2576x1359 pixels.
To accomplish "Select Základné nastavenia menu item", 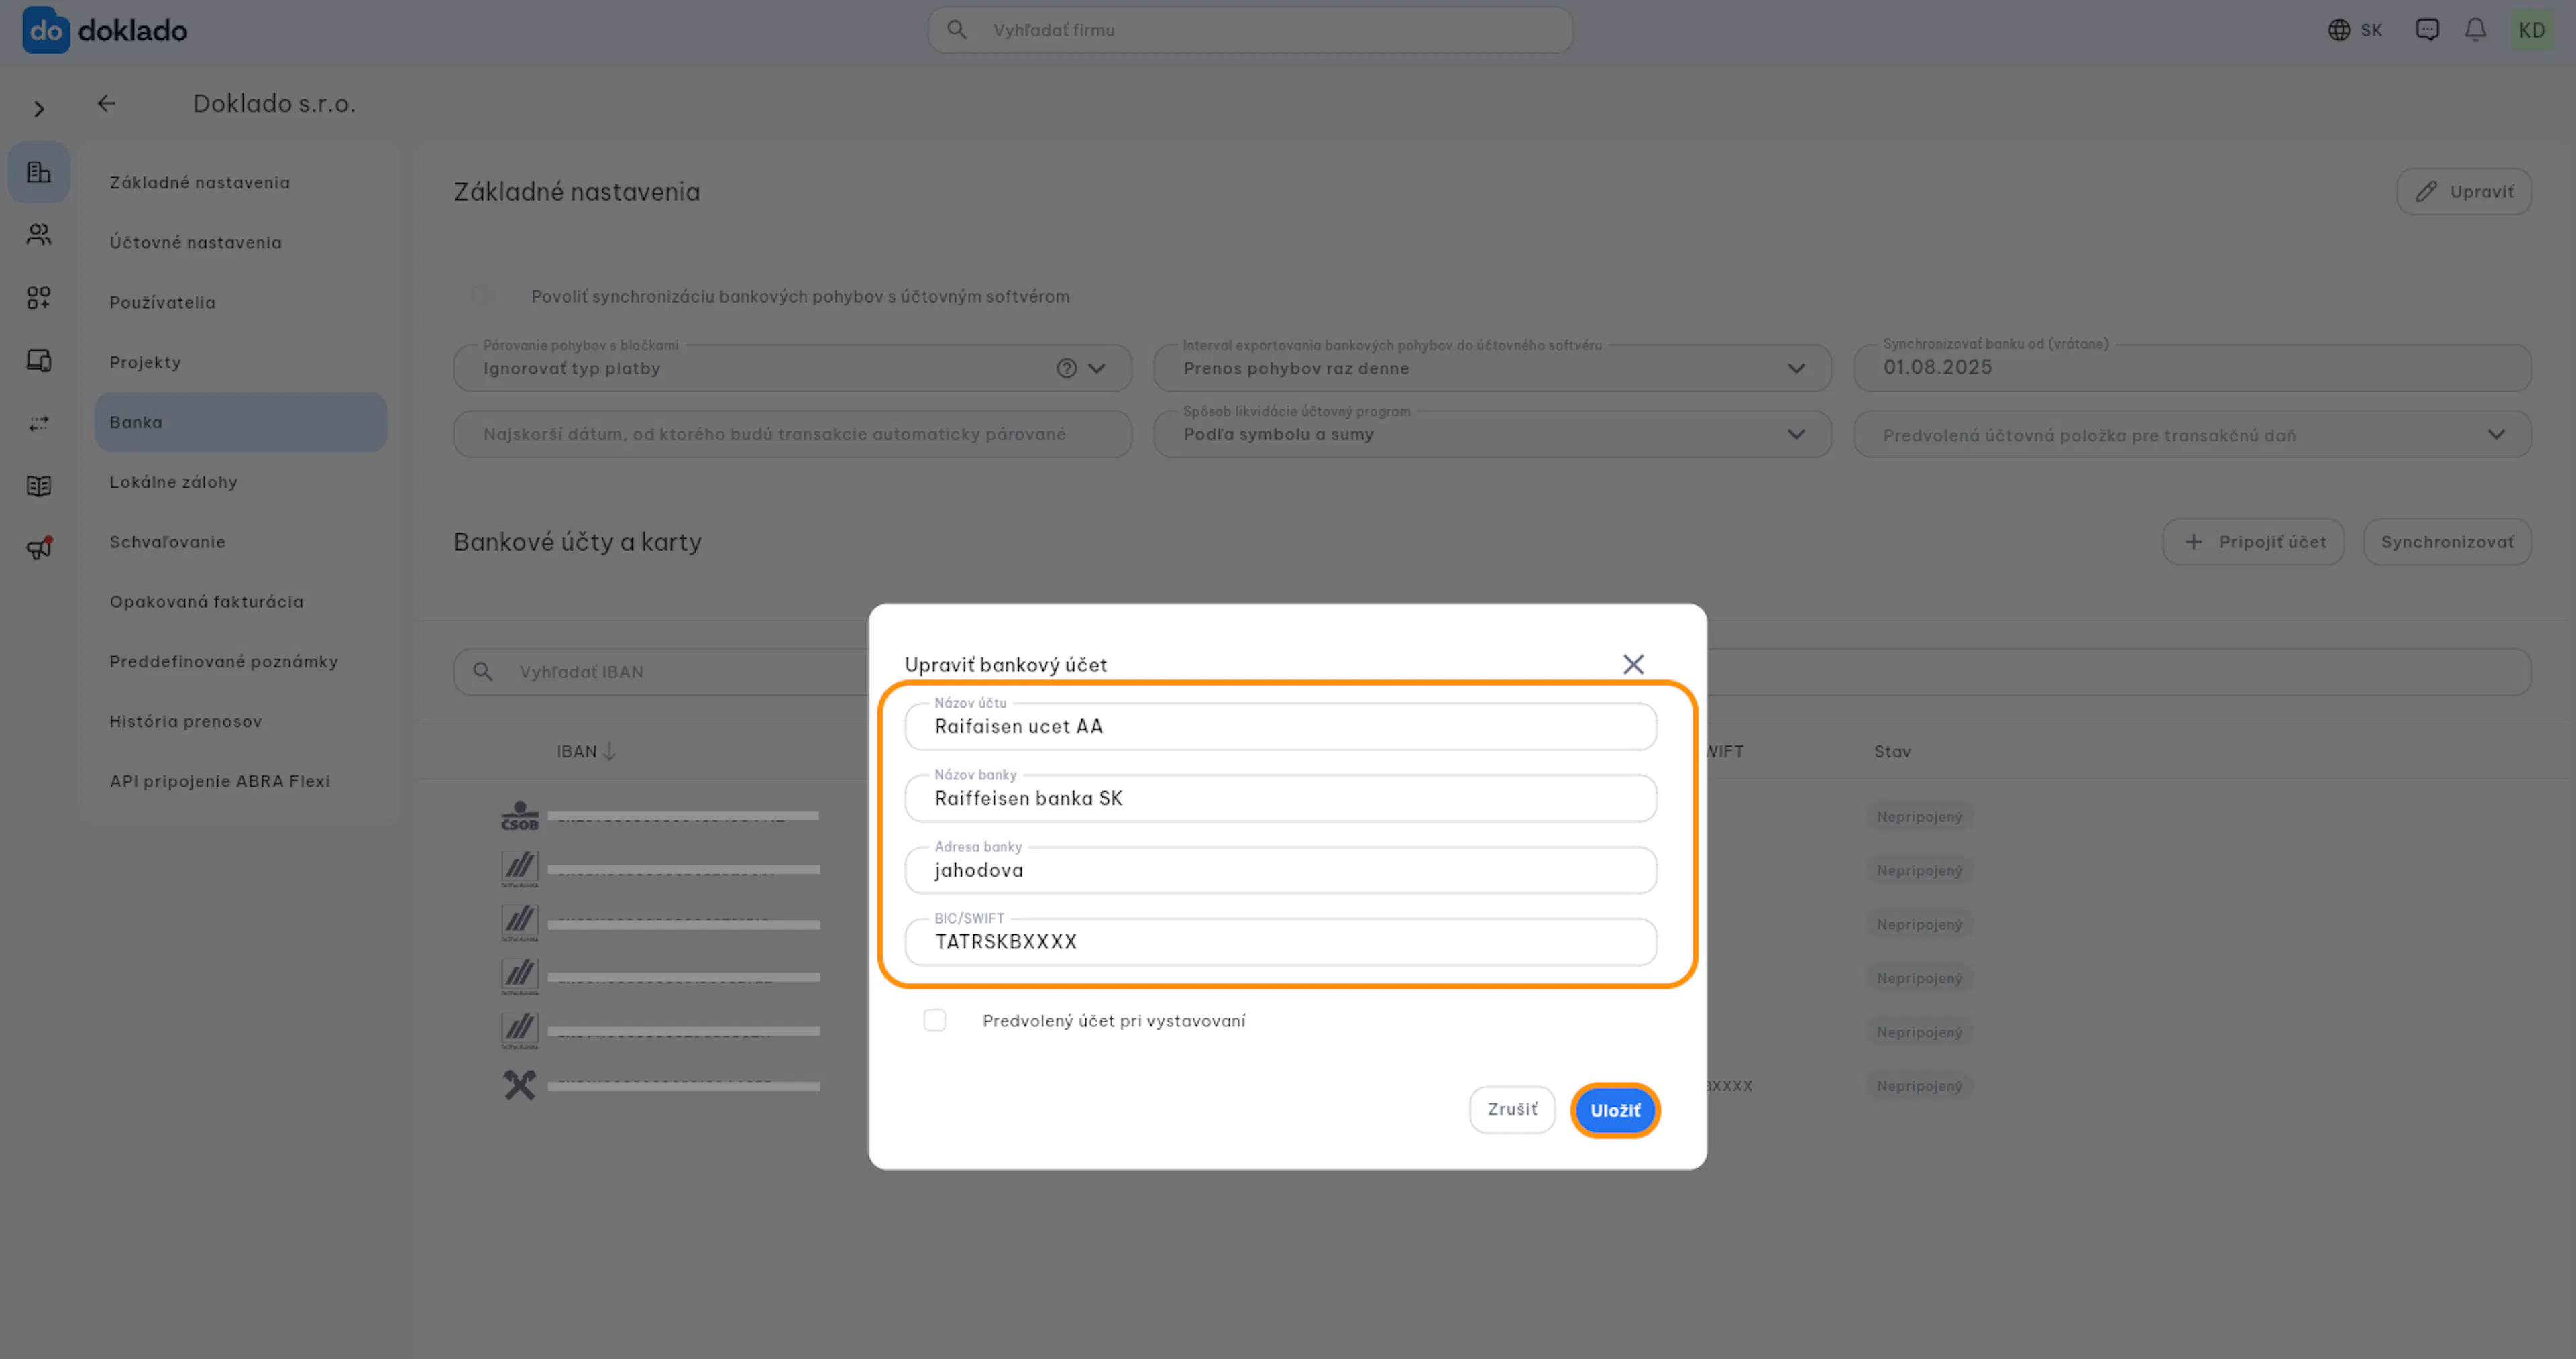I will click(240, 182).
